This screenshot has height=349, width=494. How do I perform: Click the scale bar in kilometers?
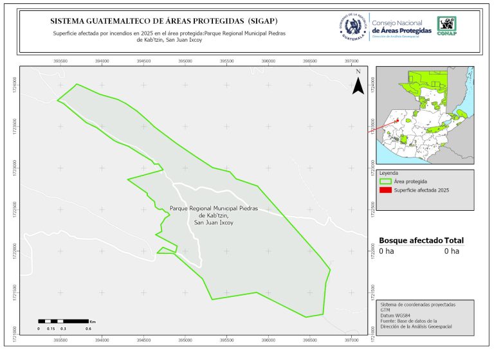click(x=62, y=320)
